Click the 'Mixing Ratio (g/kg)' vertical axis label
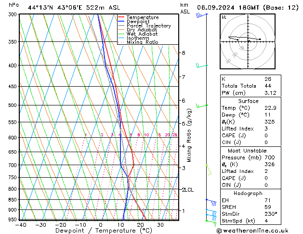The width and height of the screenshot is (303, 234). [x=189, y=135]
